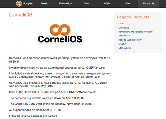Open the Joopita IBS link

(124, 36)
